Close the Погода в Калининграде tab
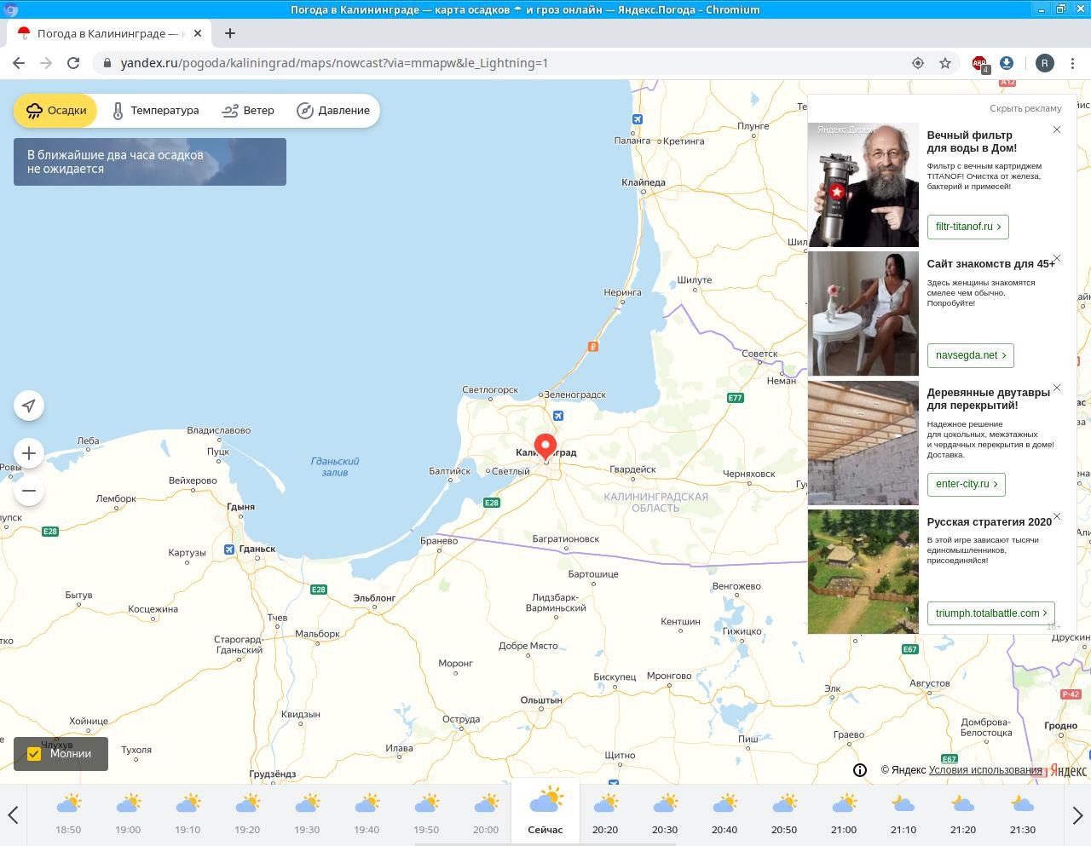This screenshot has height=846, width=1091. tap(198, 33)
